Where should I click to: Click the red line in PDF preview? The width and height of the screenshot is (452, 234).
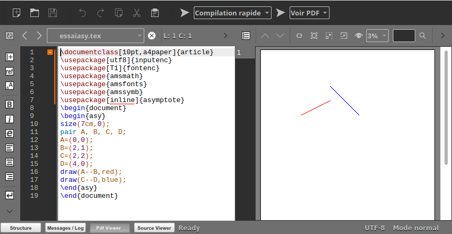point(316,108)
